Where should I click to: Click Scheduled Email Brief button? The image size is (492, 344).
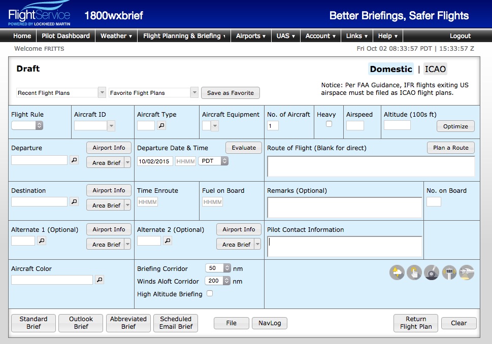pos(176,323)
